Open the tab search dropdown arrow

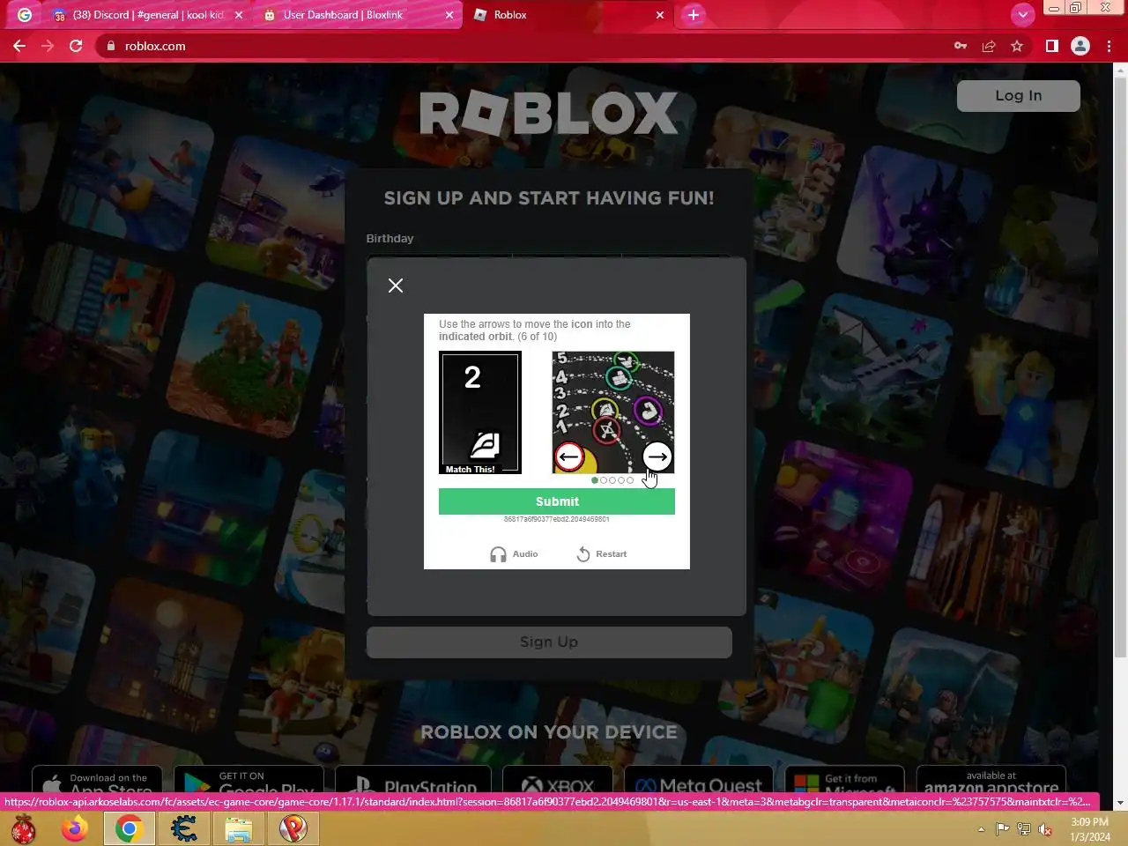click(1022, 15)
